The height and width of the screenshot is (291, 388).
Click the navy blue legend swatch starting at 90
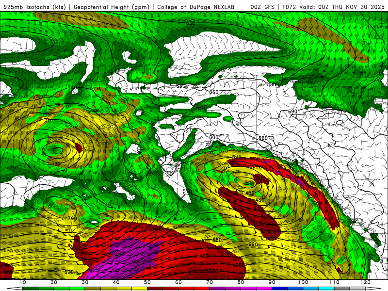point(280,289)
